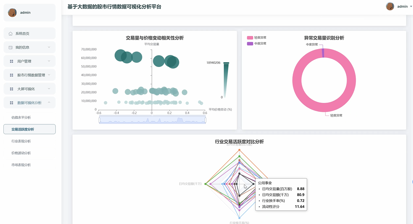
Task: Click the purple 中度异常 legend swatch
Action: pos(250,44)
